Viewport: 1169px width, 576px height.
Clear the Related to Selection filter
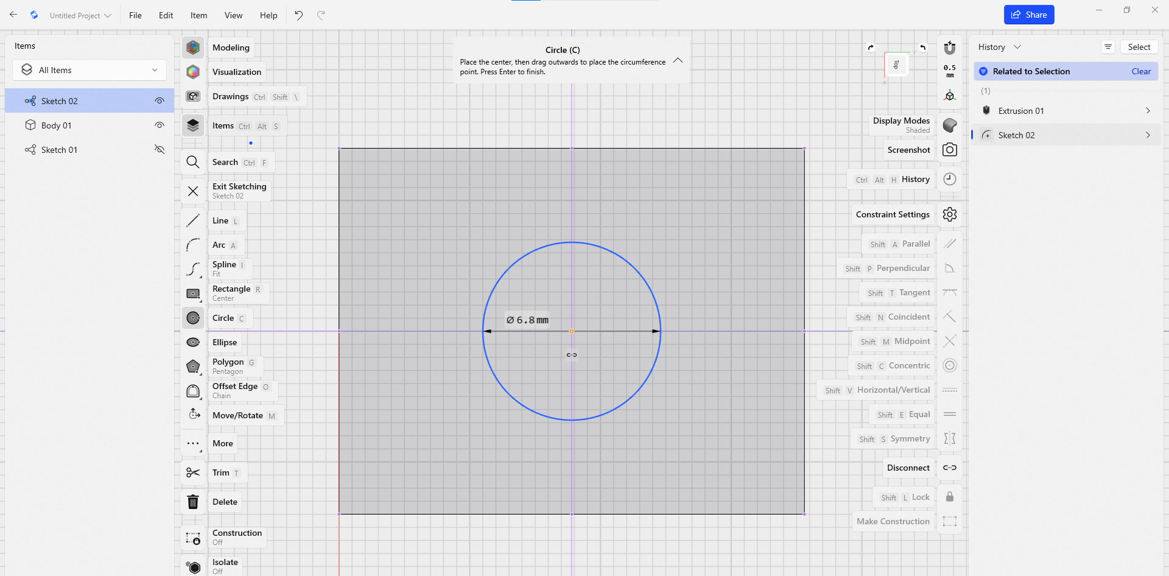(1141, 71)
